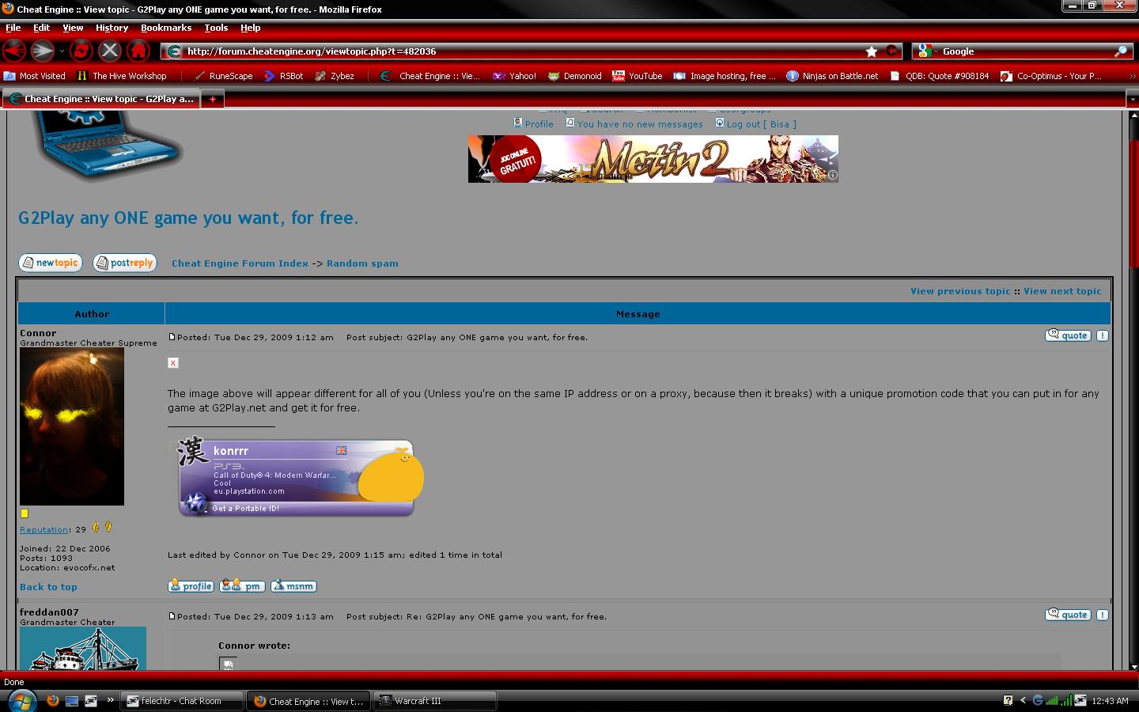1139x712 pixels.
Task: Click the help question mark tray icon
Action: 1008,700
